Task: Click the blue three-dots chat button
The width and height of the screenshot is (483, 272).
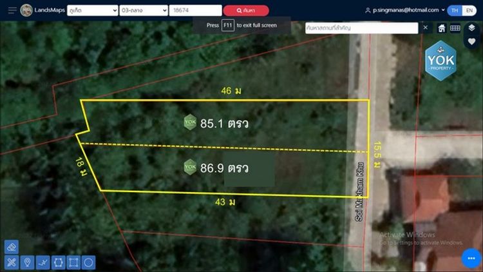Action: click(x=471, y=258)
